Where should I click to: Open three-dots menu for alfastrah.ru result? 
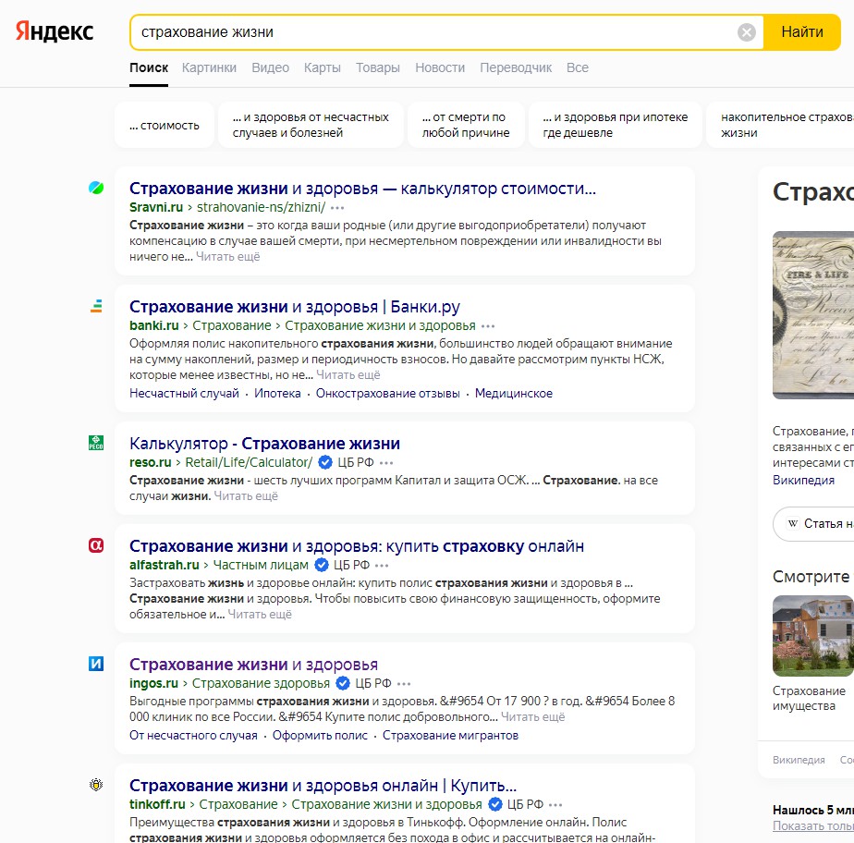click(x=382, y=566)
